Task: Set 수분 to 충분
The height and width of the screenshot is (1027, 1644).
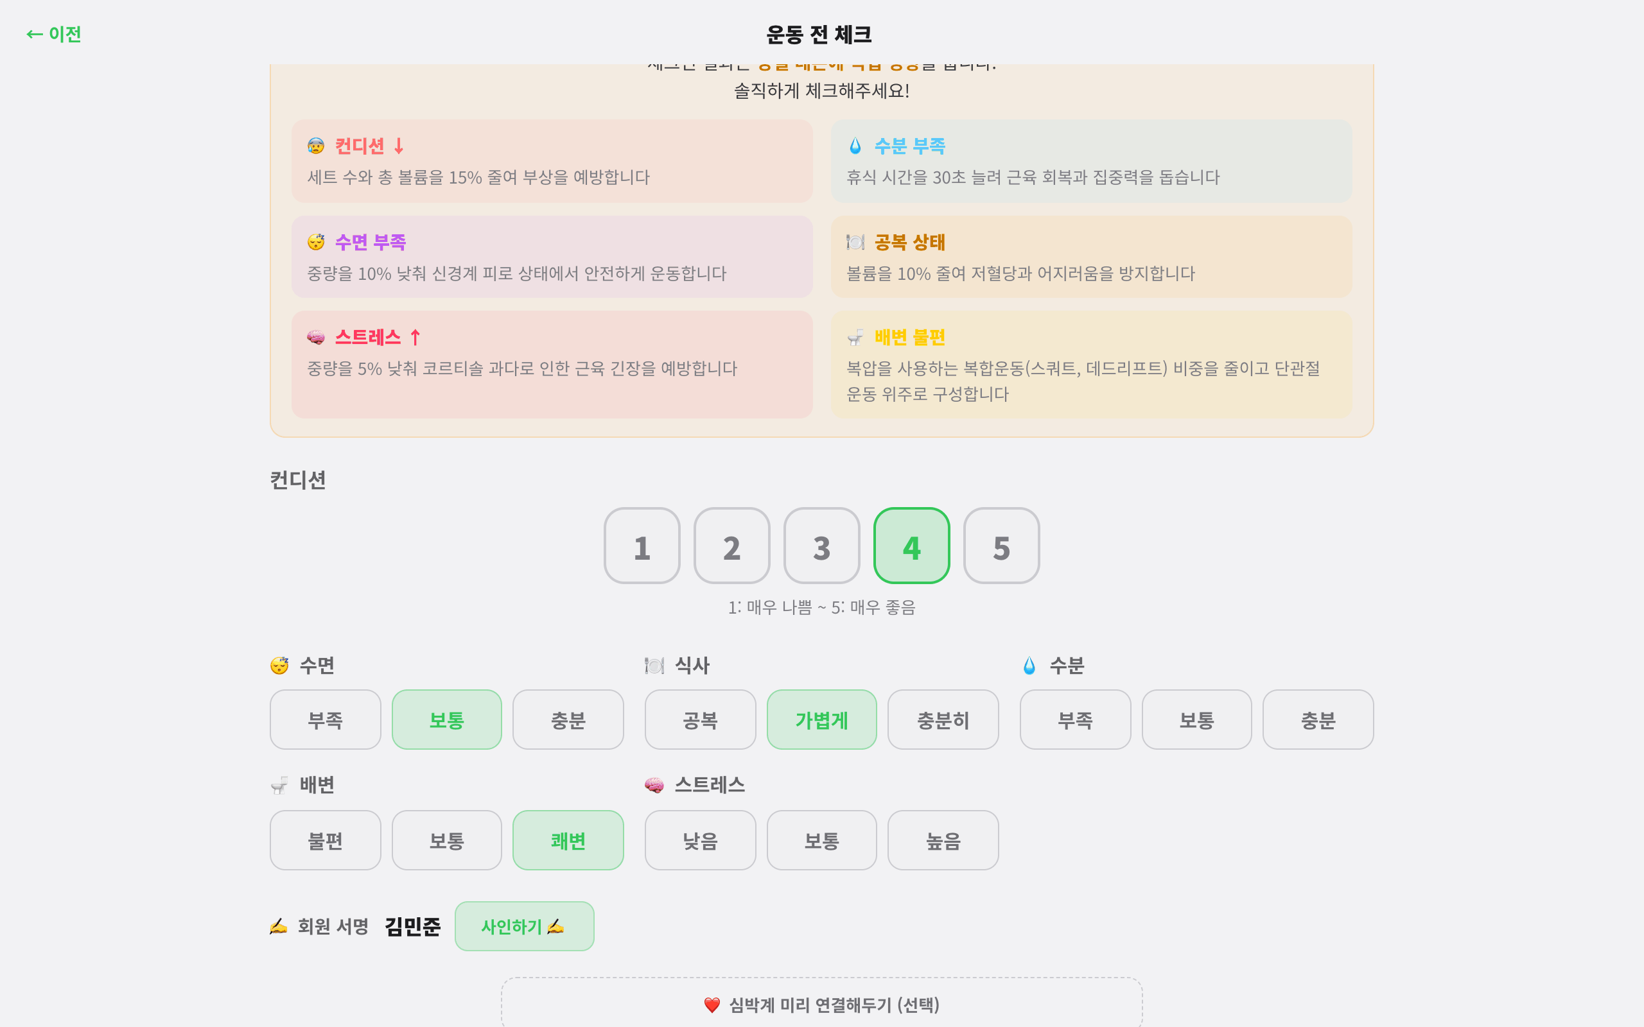Action: (x=1318, y=720)
